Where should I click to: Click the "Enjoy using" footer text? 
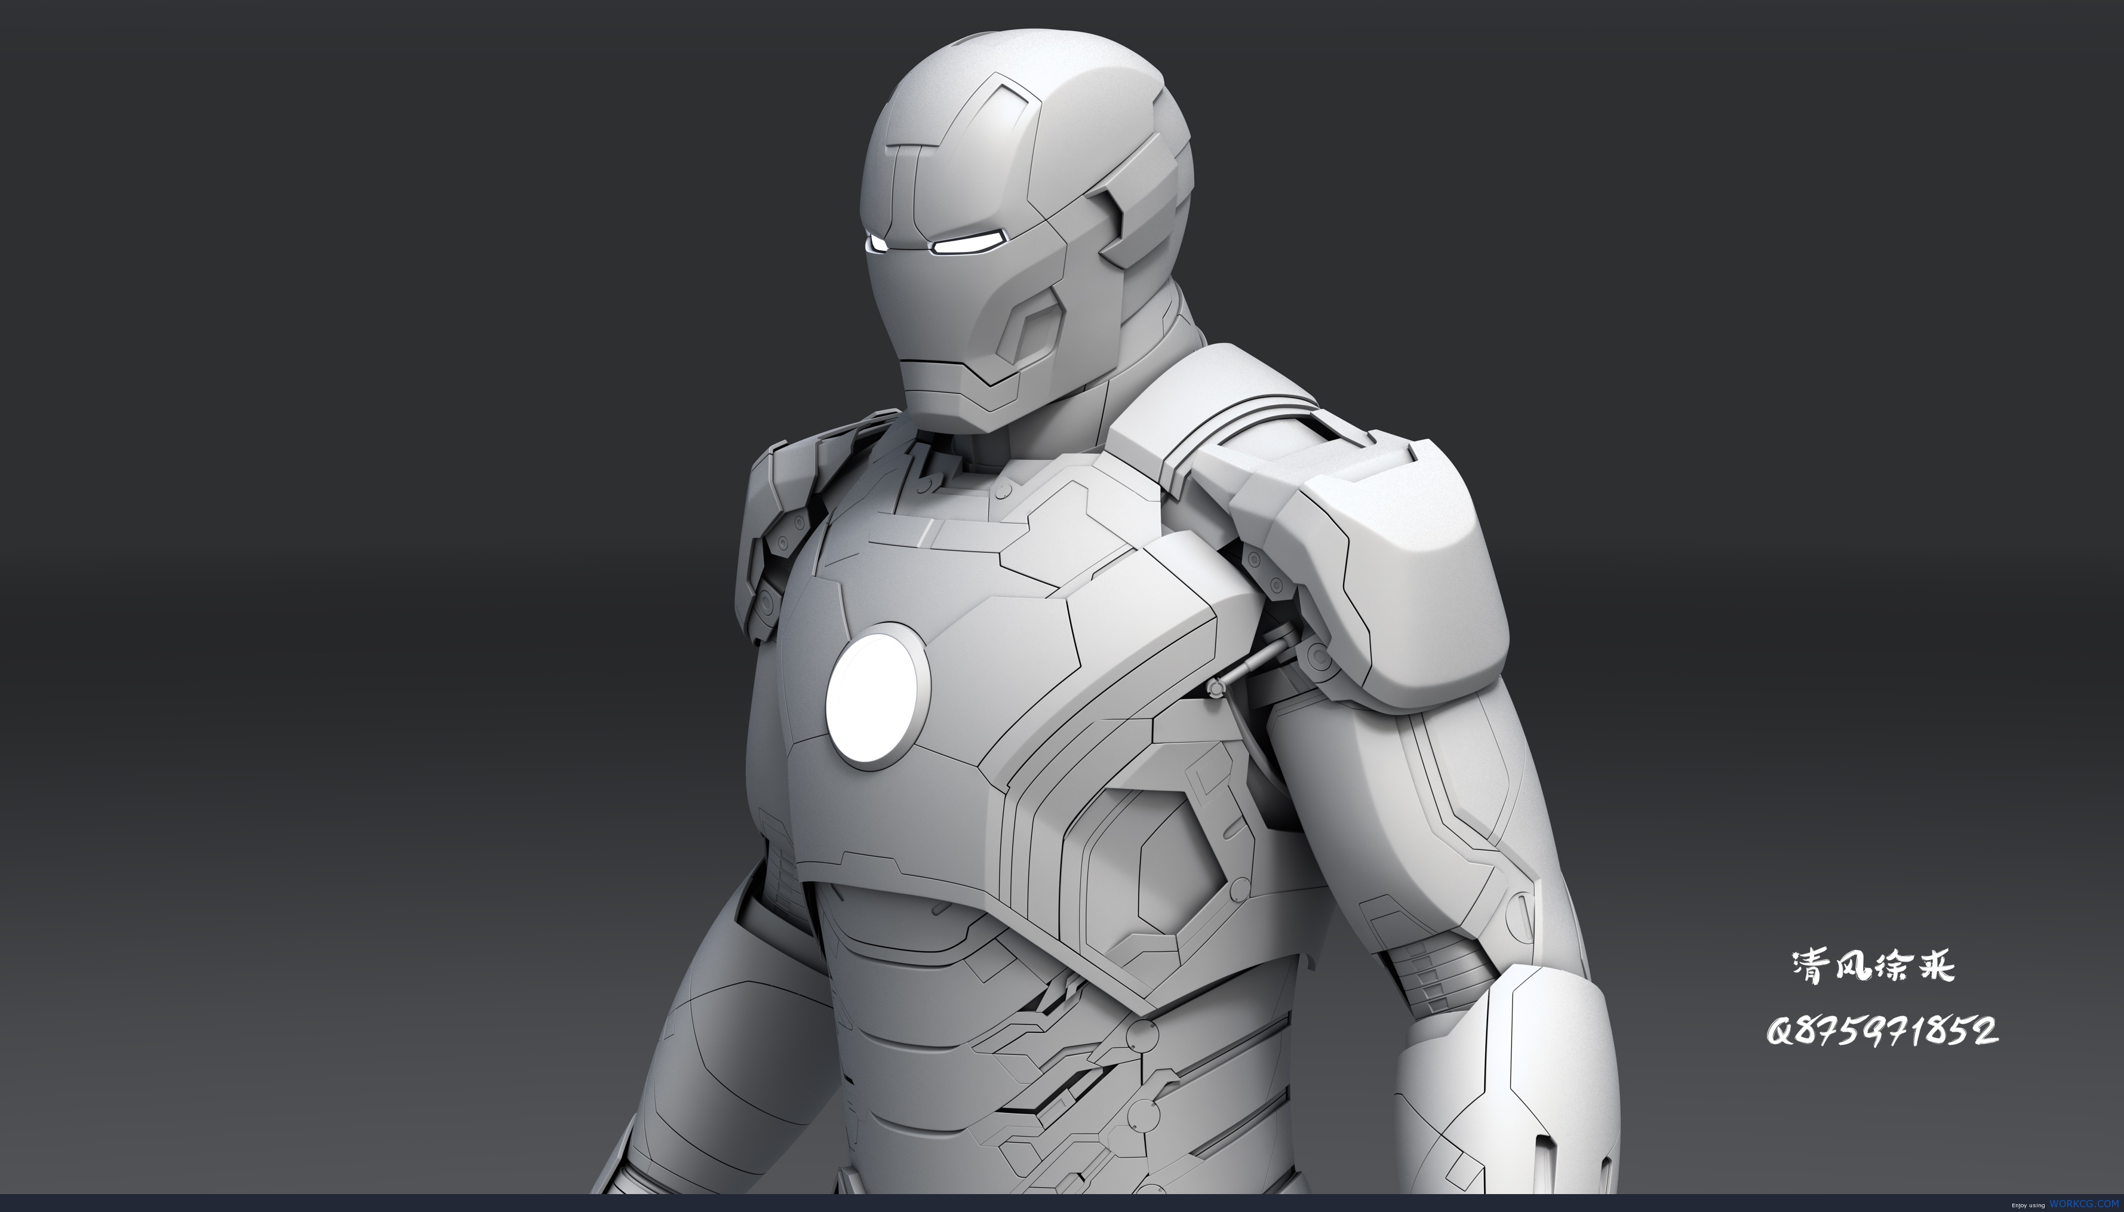point(2028,1206)
